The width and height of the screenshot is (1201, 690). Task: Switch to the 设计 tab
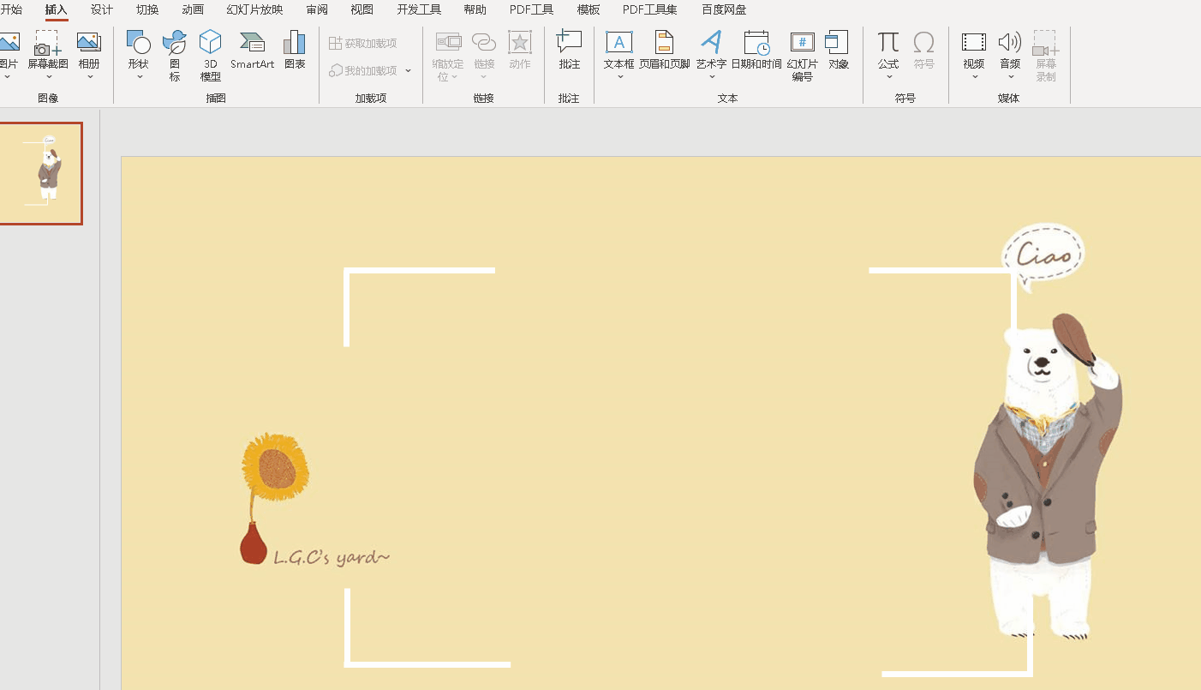[x=102, y=9]
